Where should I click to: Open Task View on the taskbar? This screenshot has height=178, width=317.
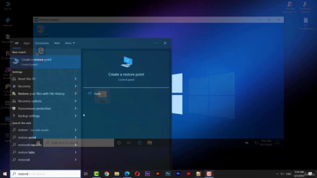86,174
